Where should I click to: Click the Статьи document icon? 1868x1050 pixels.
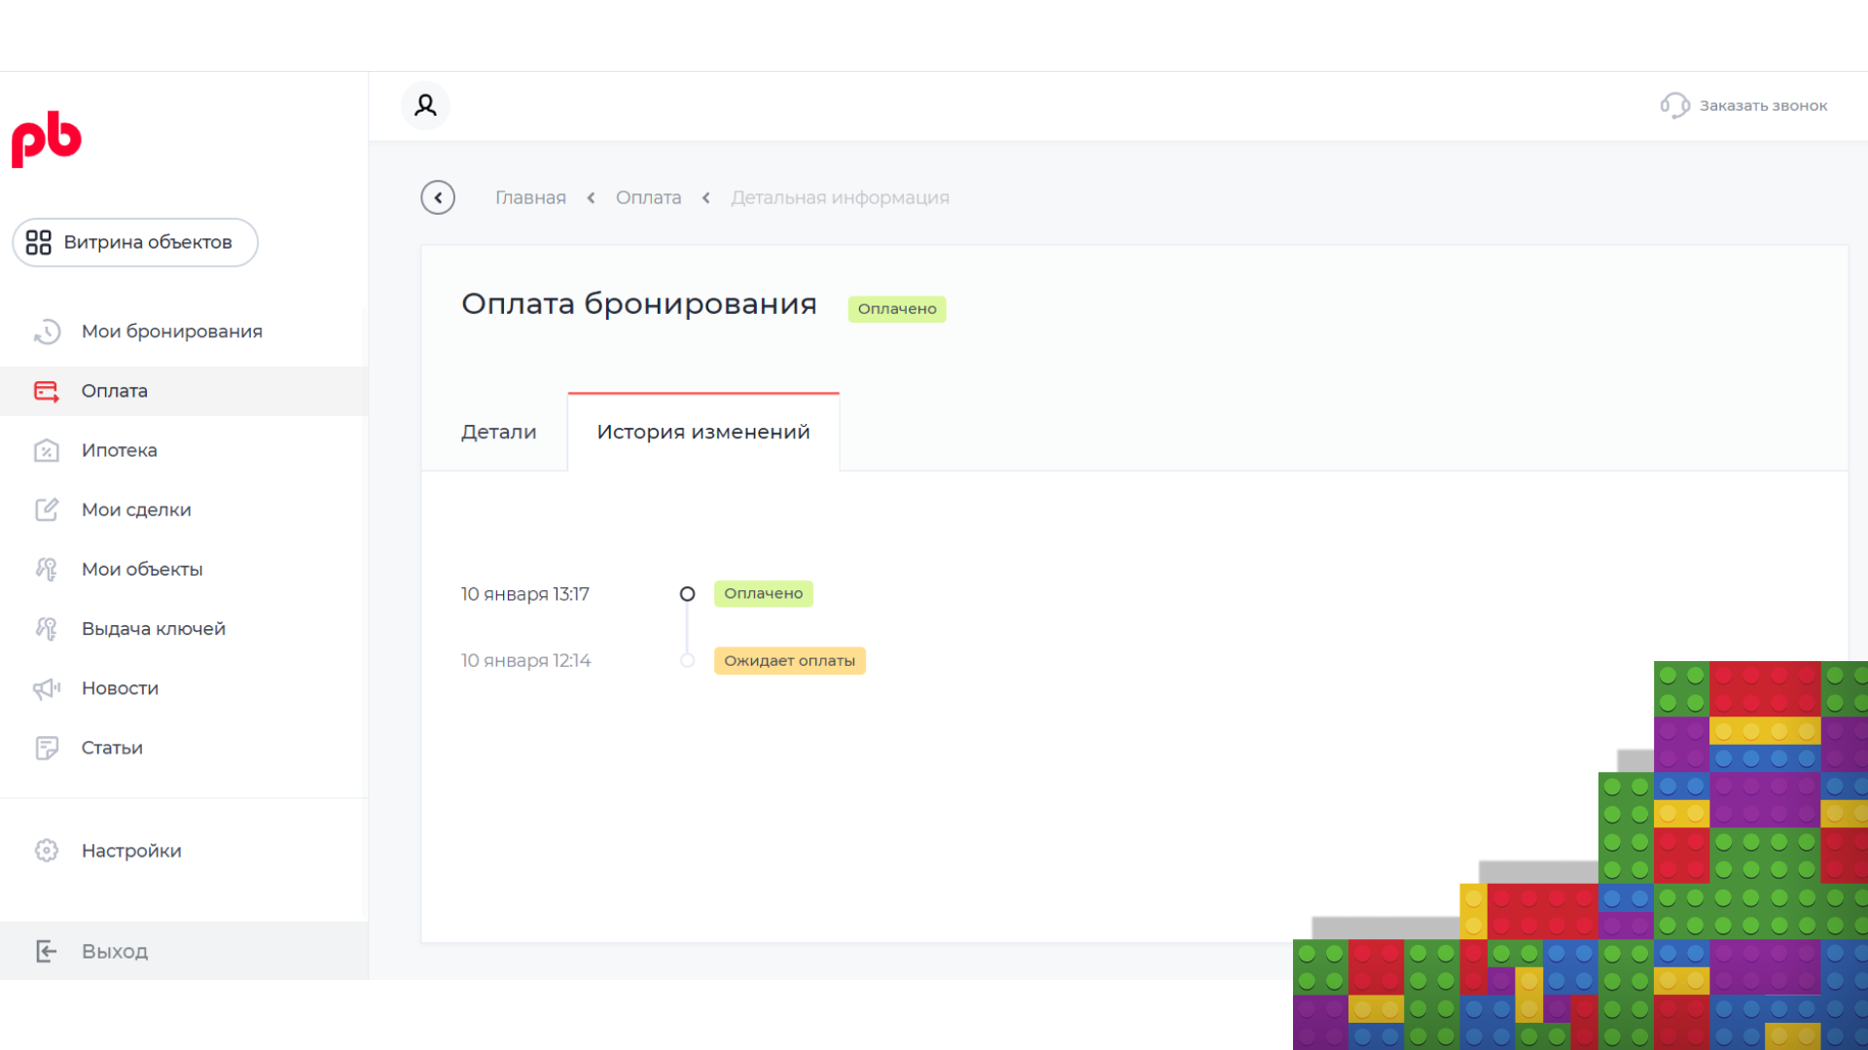[x=47, y=748]
